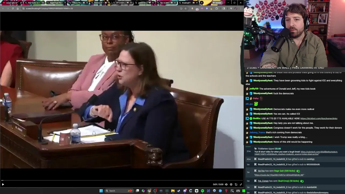Viewport: 345px width, 194px height.
Task: Seek along the video progress bar
Action: pyautogui.click(x=122, y=181)
